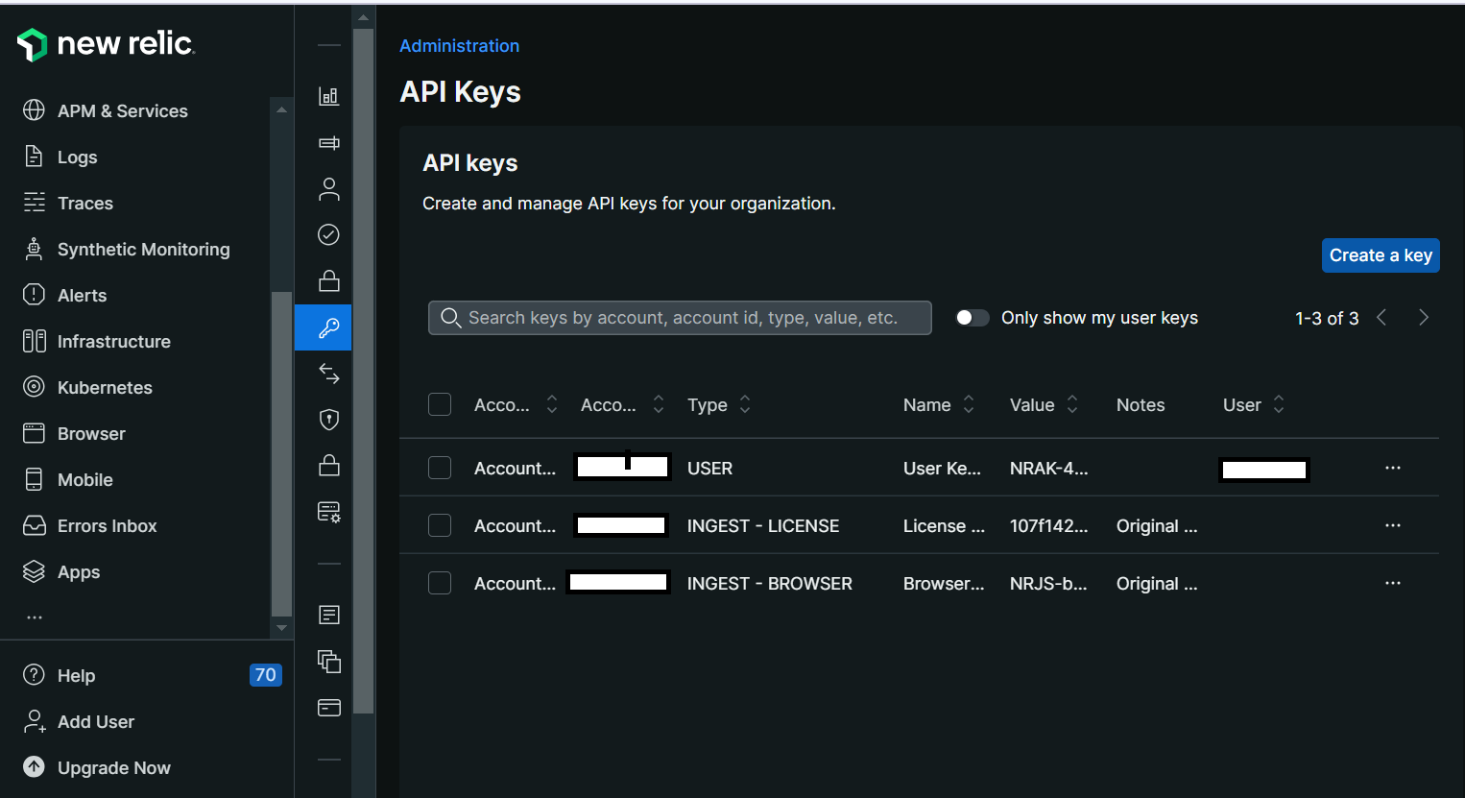Viewport: 1465px width, 798px height.
Task: Go to previous page of API keys
Action: coord(1381,318)
